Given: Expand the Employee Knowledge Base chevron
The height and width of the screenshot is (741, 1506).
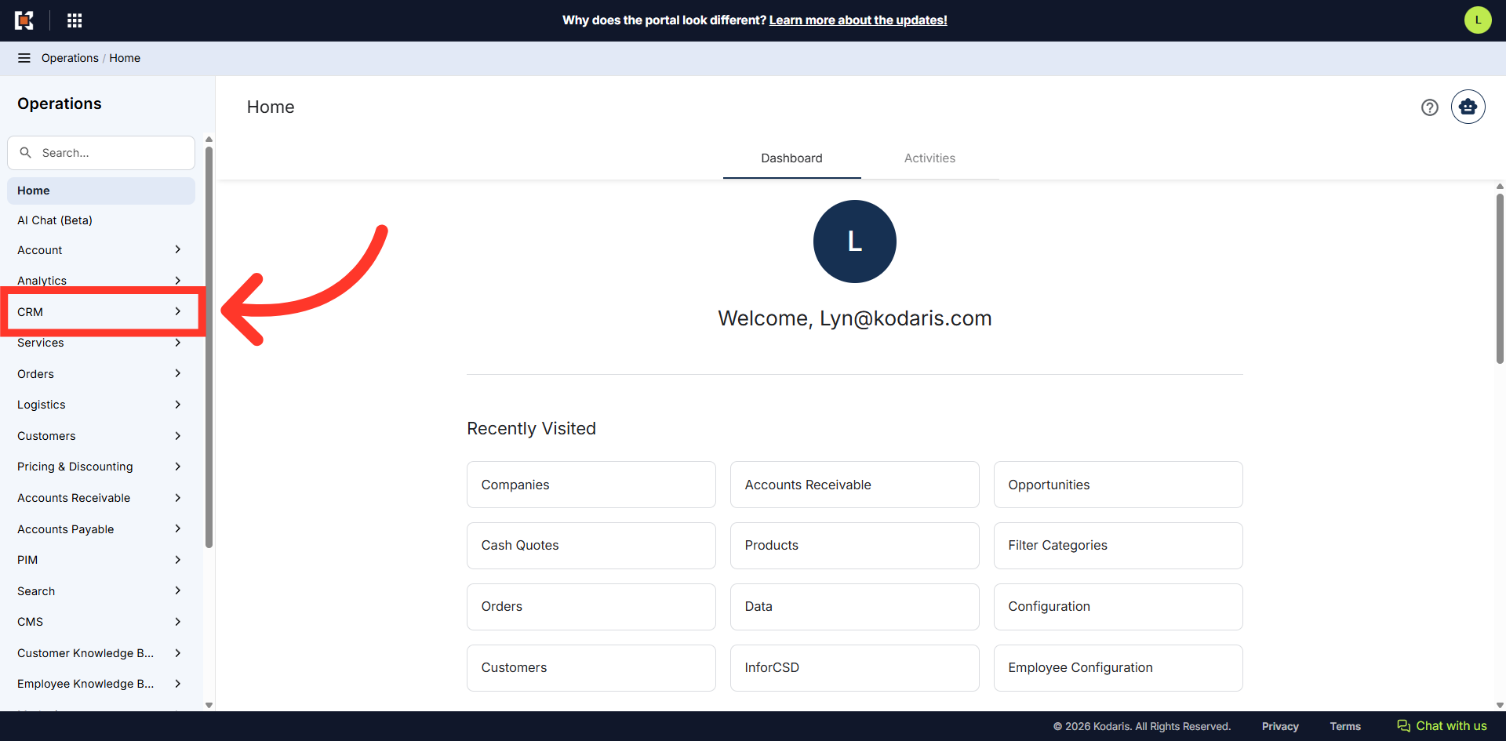Looking at the screenshot, I should [x=178, y=684].
